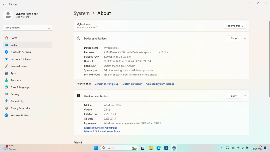Image resolution: width=270 pixels, height=152 pixels.
Task: Click the Time & language sidebar icon
Action: [x=6, y=87]
